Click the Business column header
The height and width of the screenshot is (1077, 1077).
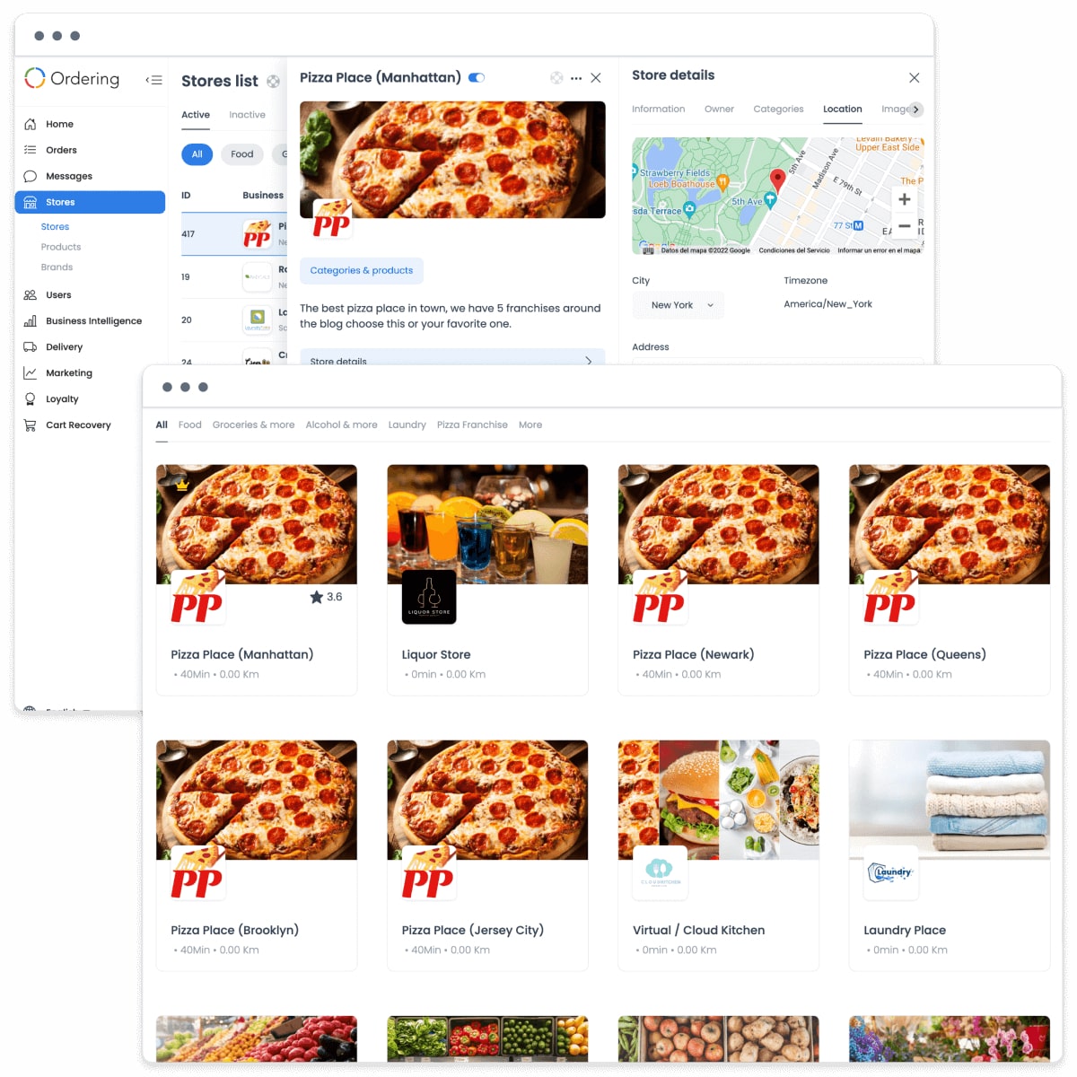263,196
